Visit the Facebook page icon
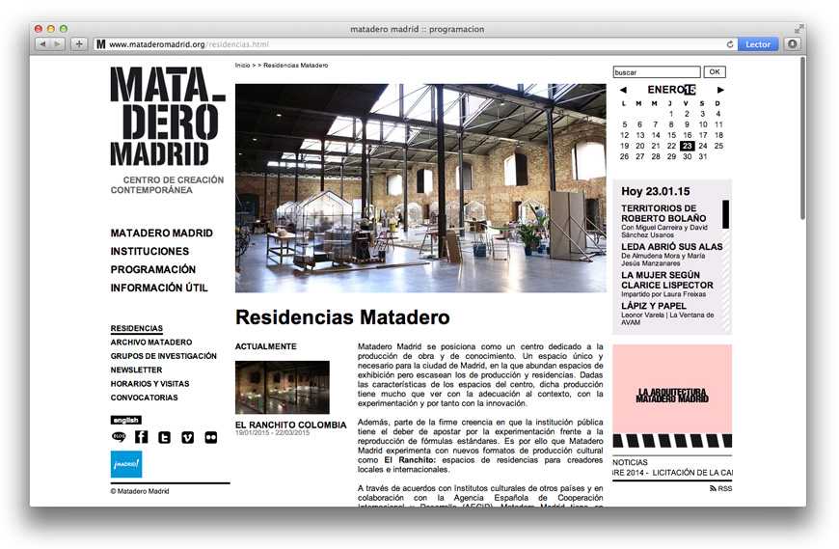Screen dimensions: 839x549 click(141, 437)
